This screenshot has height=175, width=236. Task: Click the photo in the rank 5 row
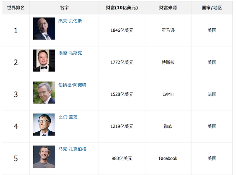tap(44, 156)
